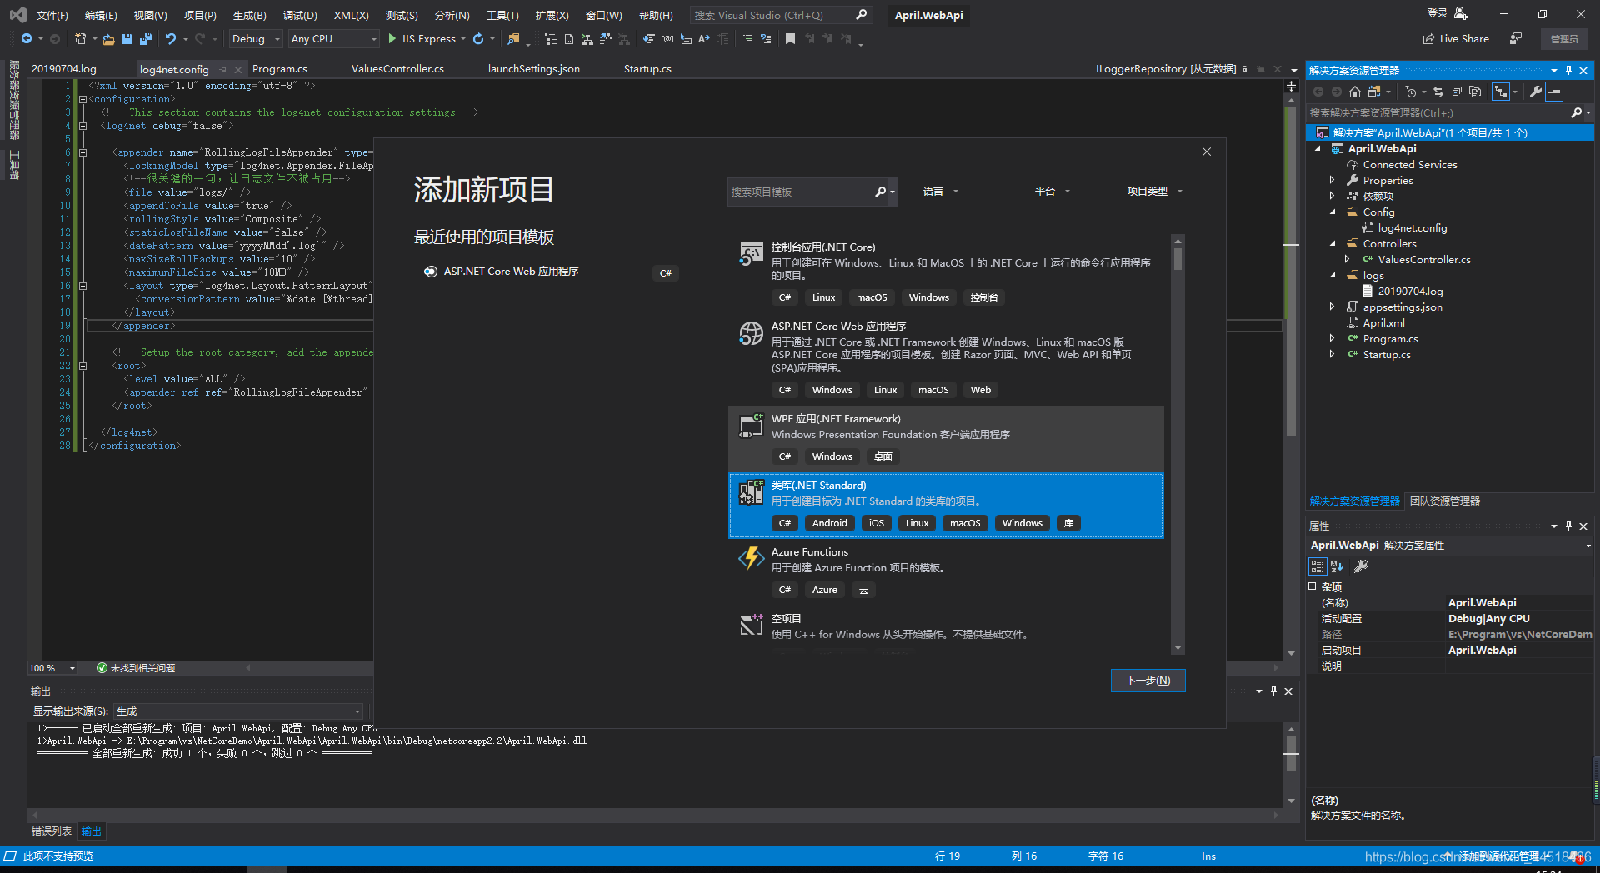
Task: Collapse the Controllers folder node
Action: pos(1332,243)
